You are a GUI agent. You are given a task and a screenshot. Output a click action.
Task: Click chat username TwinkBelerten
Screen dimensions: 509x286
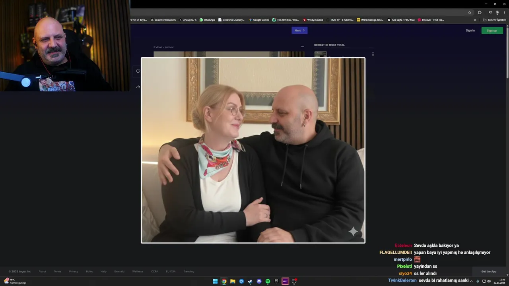402,280
